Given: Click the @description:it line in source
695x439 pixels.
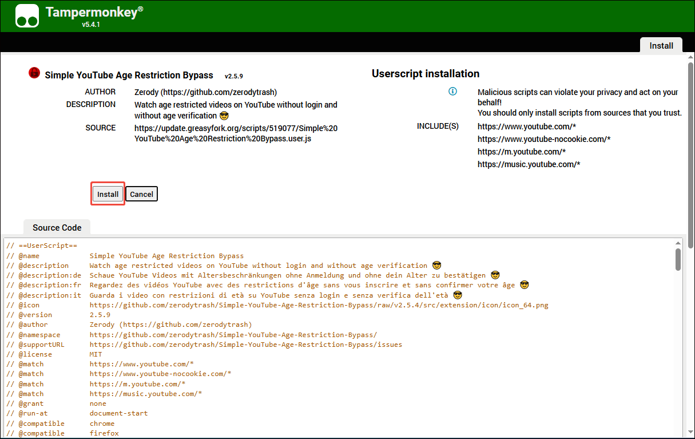Looking at the screenshot, I should coord(235,295).
